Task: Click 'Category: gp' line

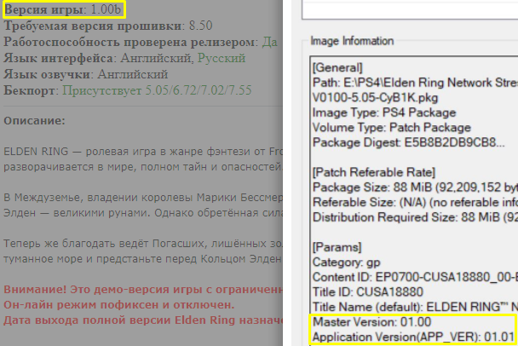Action: (347, 262)
